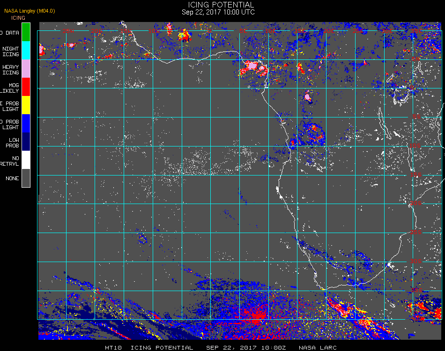Click the 'NASA Langley (M04.0)' credit text
The width and height of the screenshot is (445, 351).
click(x=30, y=11)
